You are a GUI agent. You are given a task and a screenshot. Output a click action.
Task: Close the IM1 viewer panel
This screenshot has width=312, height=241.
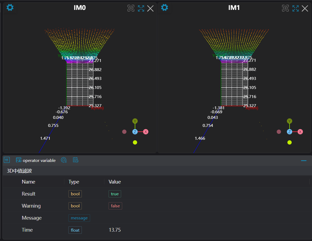305,9
